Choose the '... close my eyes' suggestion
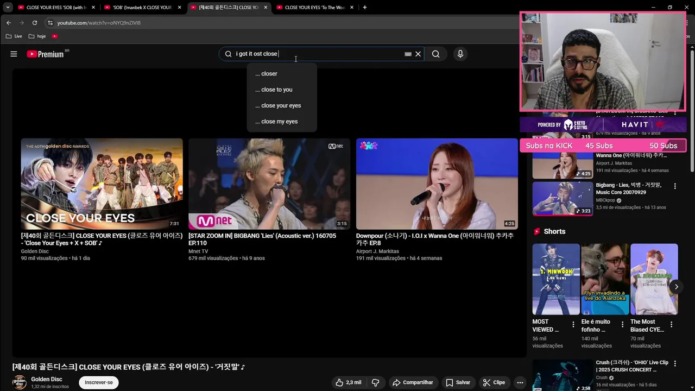695x391 pixels. point(282,121)
